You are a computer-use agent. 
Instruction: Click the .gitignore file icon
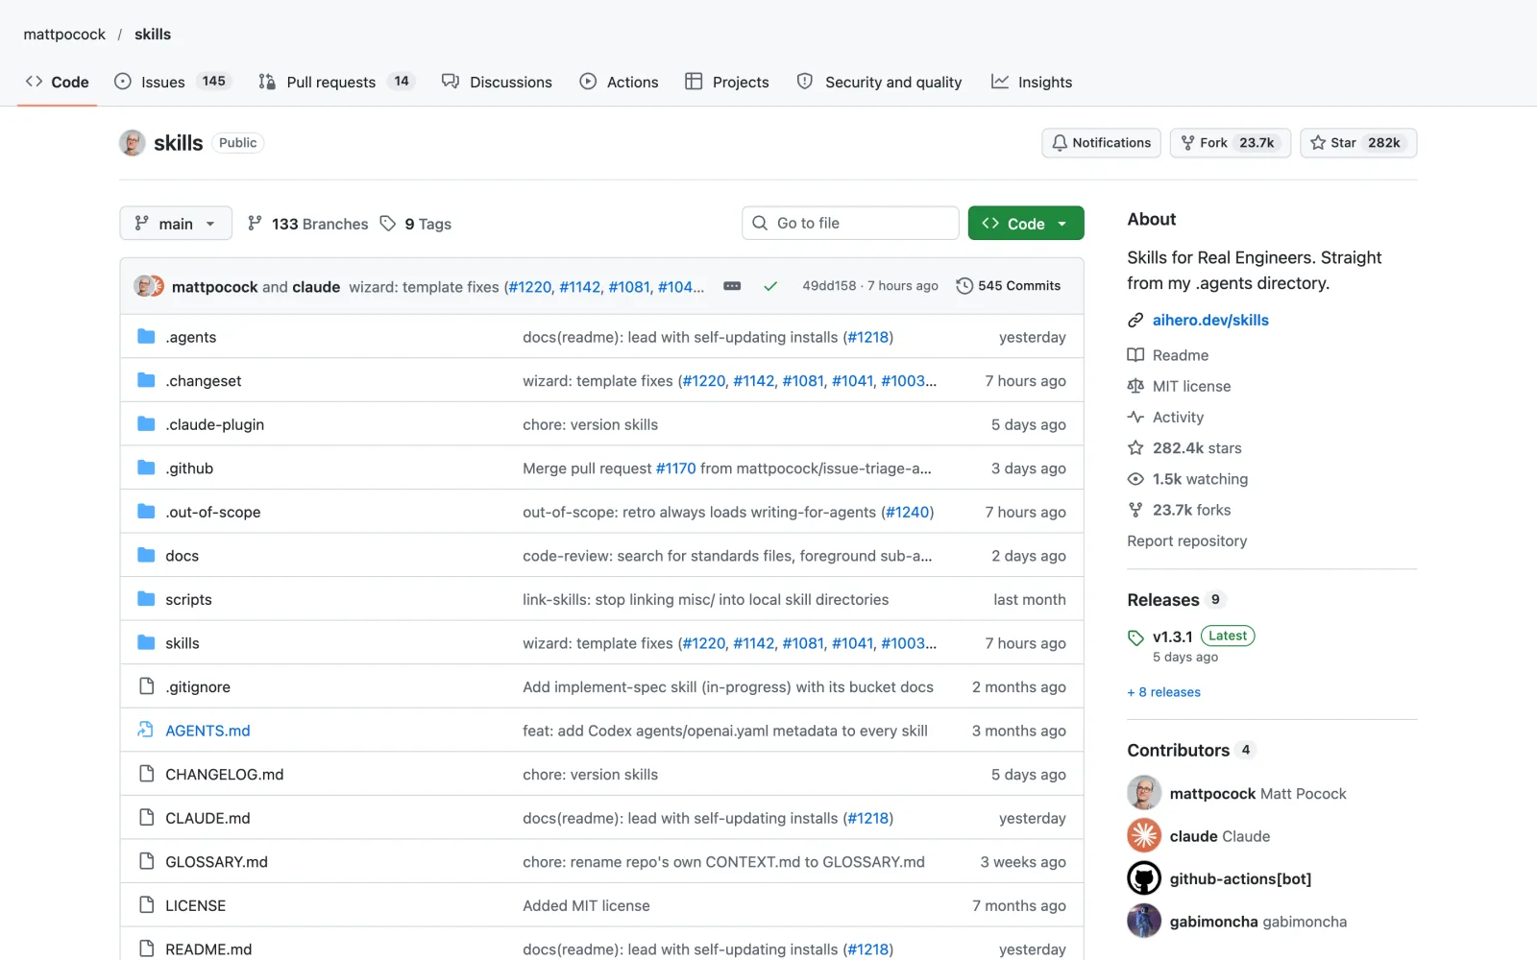(146, 685)
